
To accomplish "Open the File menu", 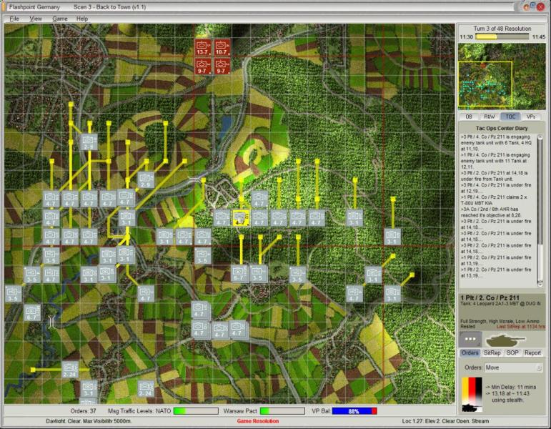I will (x=14, y=18).
